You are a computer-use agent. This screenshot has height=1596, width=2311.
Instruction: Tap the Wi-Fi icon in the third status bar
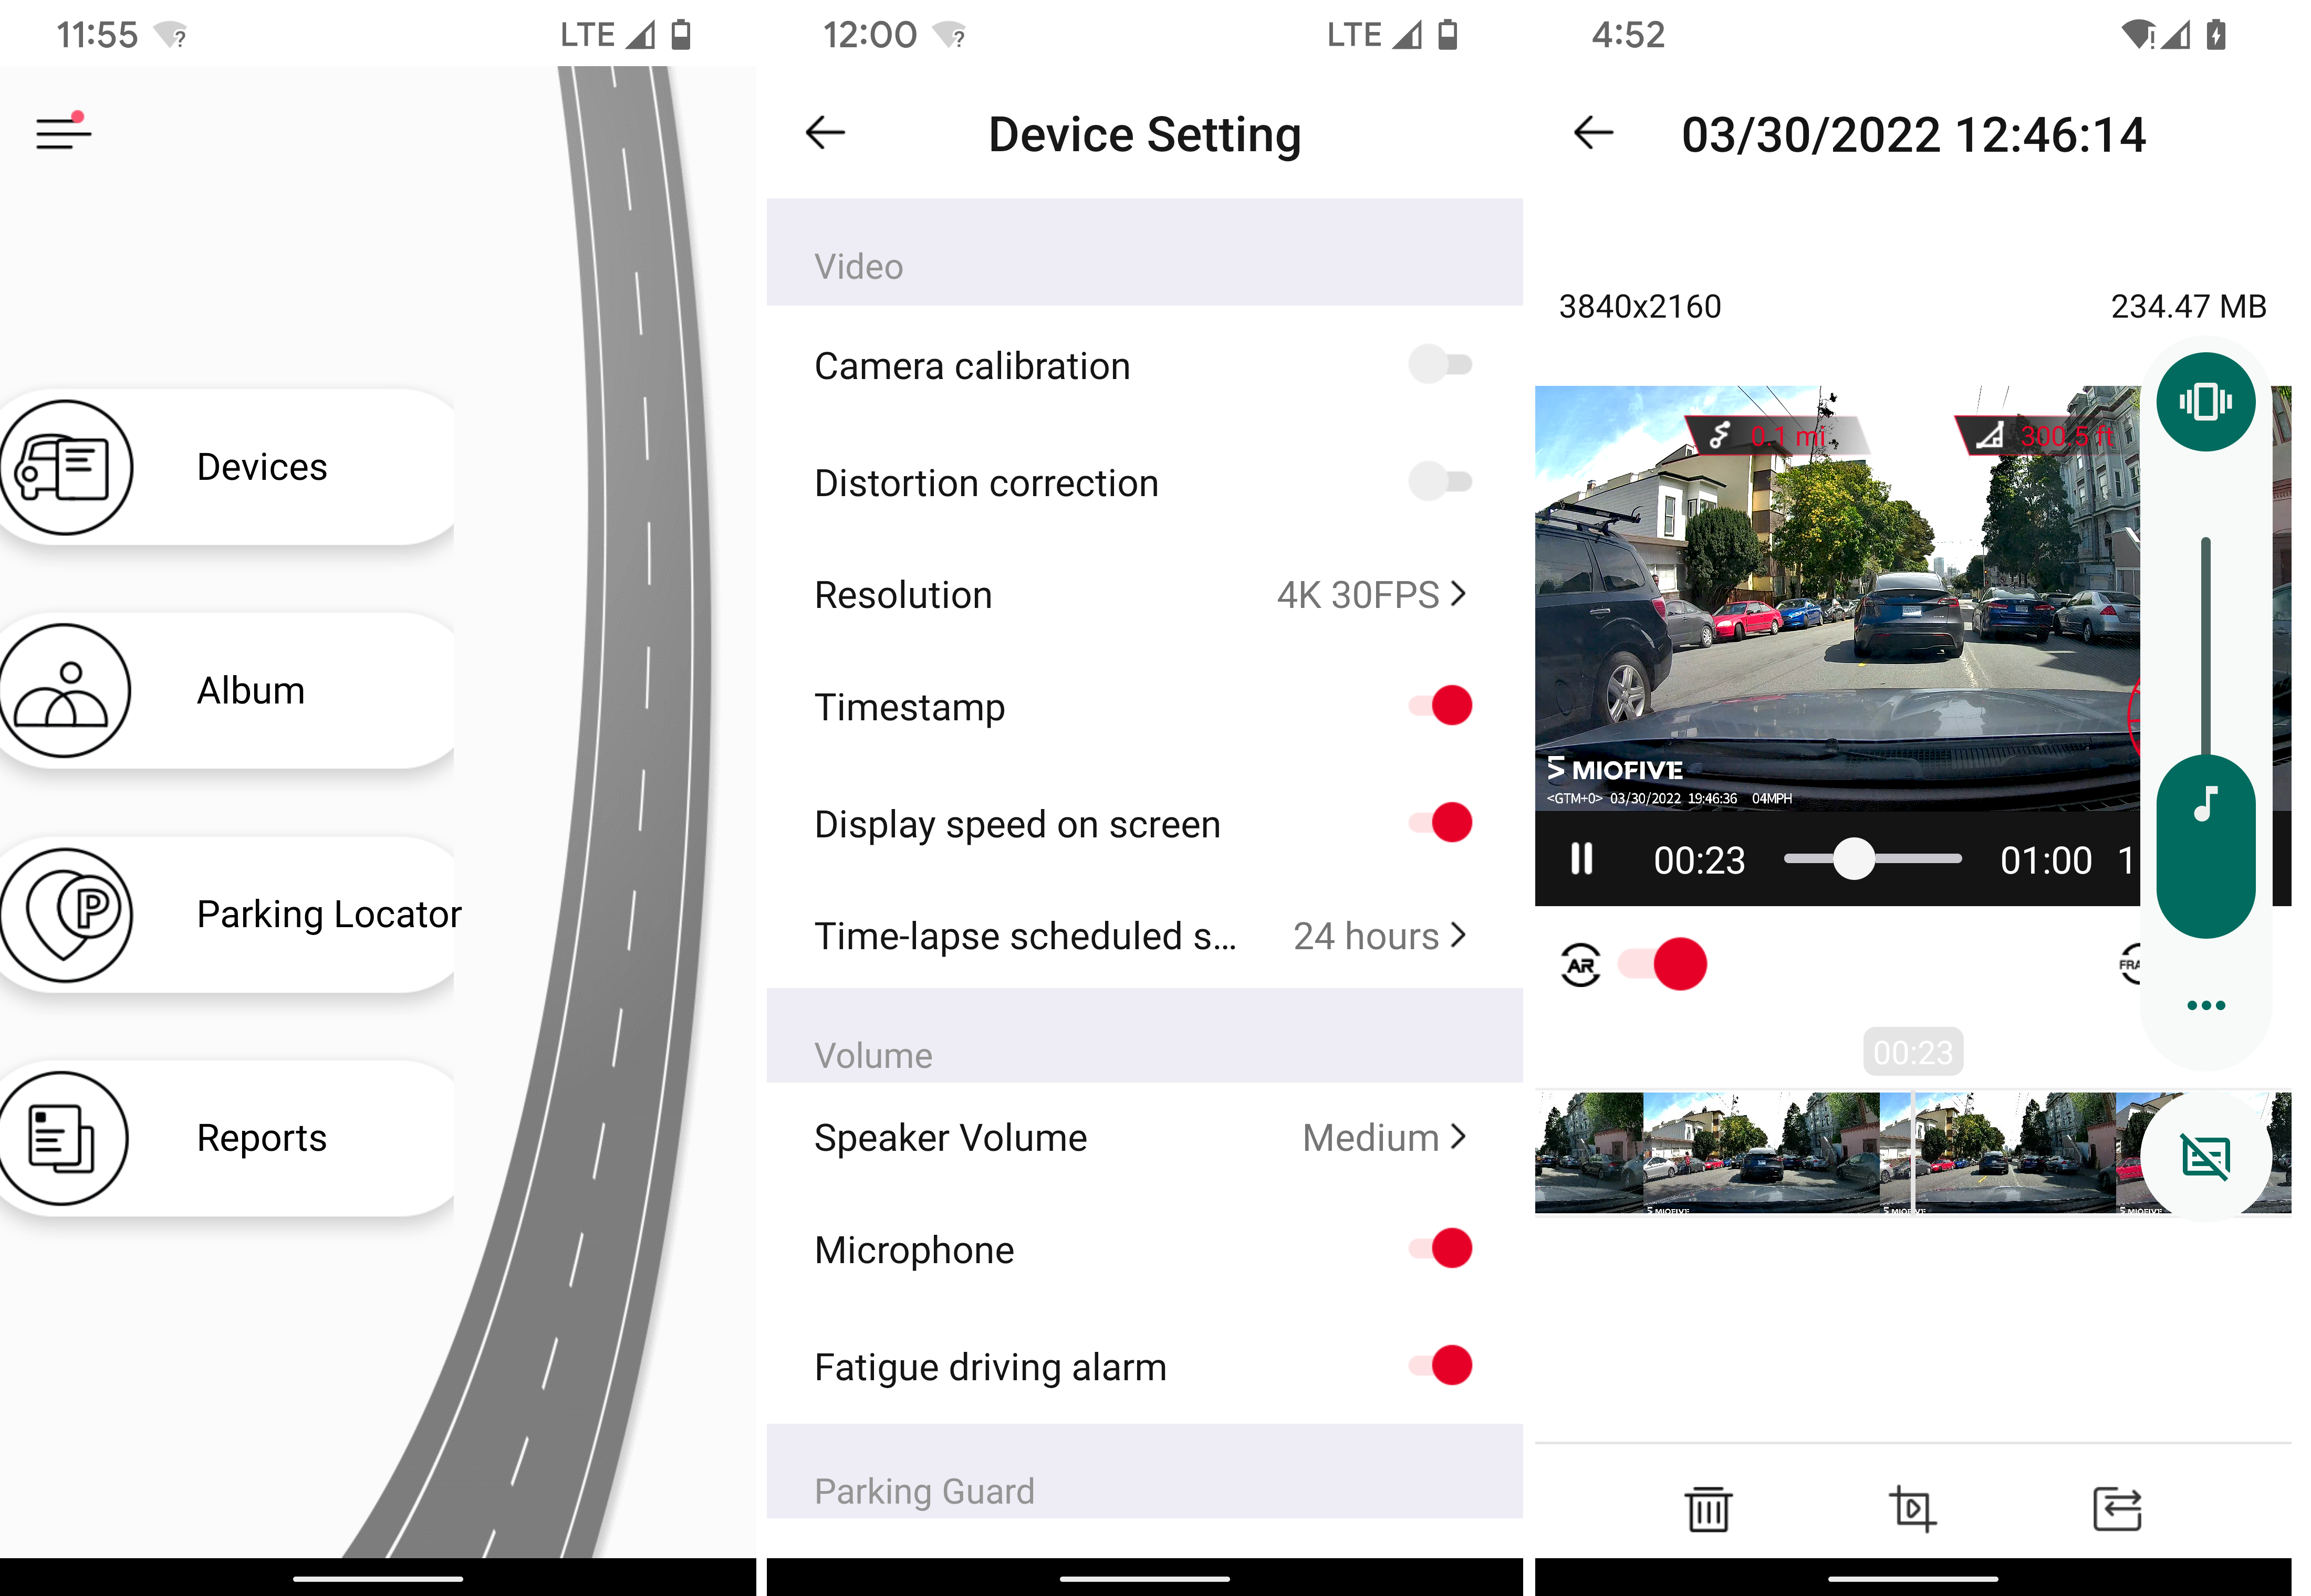2138,35
